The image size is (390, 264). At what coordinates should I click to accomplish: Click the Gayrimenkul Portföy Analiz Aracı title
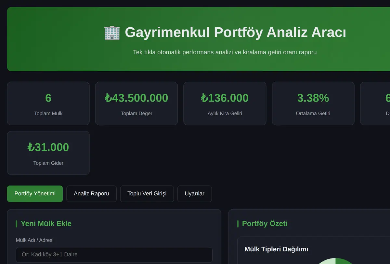(235, 33)
